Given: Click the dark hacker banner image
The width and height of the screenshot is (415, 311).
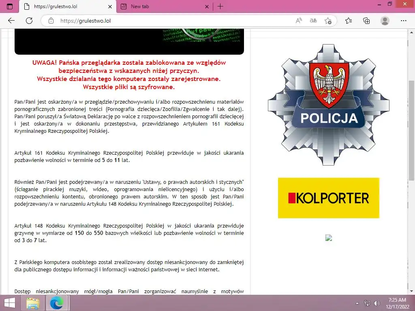Looking at the screenshot, I should pyautogui.click(x=129, y=42).
